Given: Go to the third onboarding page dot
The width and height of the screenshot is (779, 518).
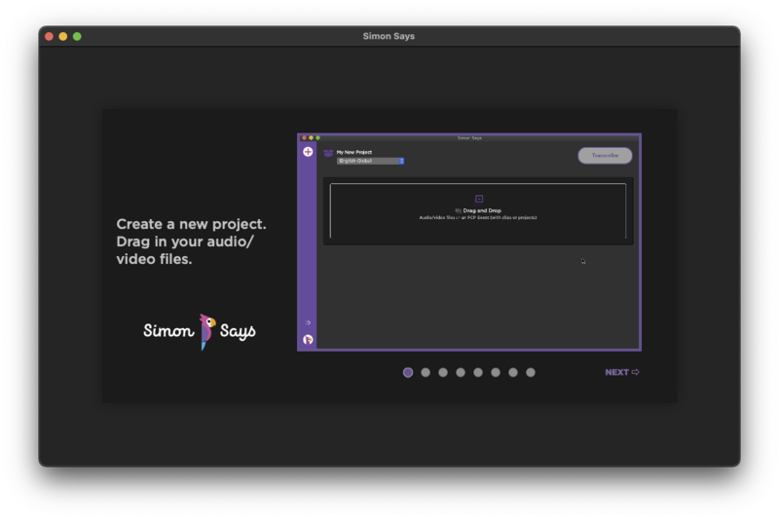Looking at the screenshot, I should (x=443, y=373).
